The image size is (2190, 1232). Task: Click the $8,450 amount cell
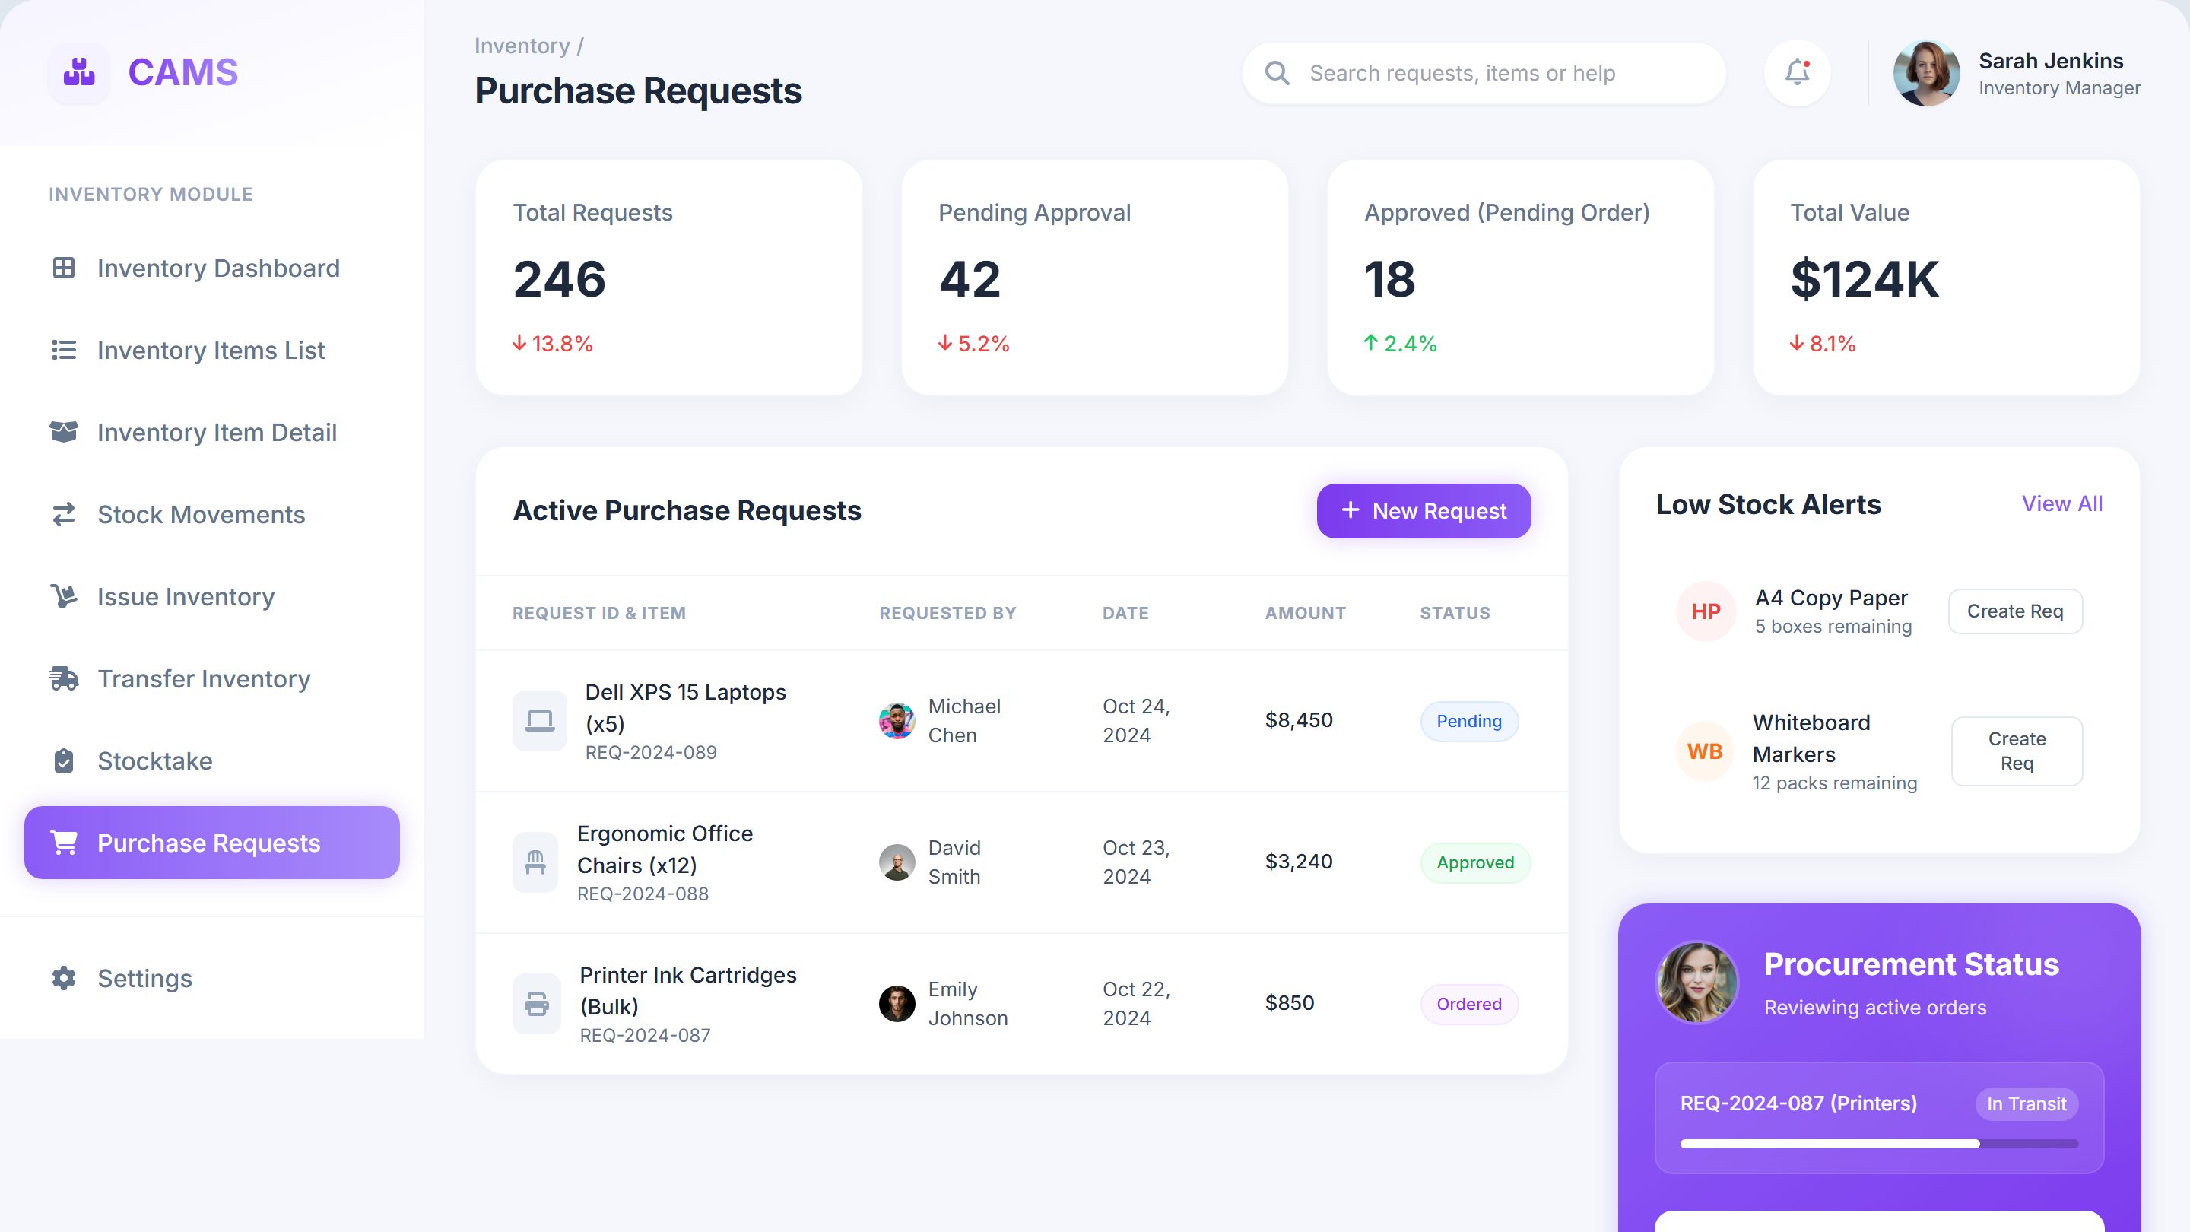pyautogui.click(x=1298, y=720)
